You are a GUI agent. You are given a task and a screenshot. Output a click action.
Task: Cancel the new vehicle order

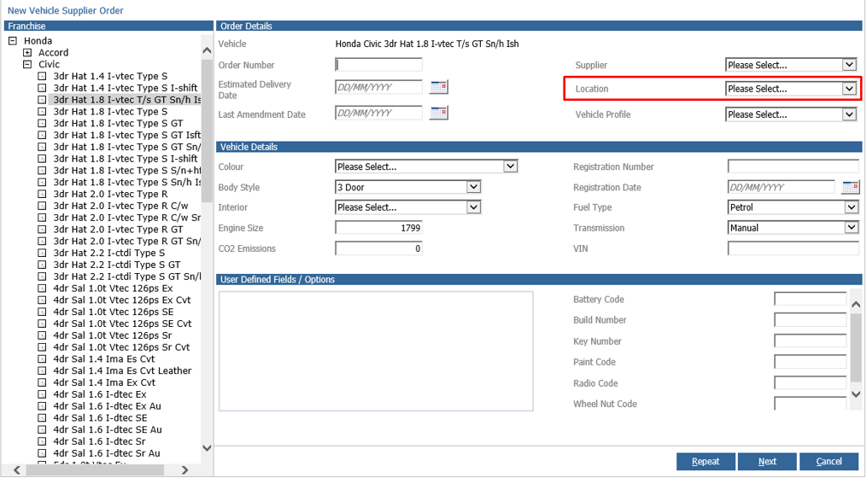pos(829,462)
